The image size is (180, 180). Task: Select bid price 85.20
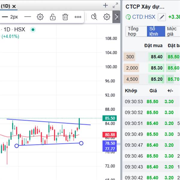157,79
